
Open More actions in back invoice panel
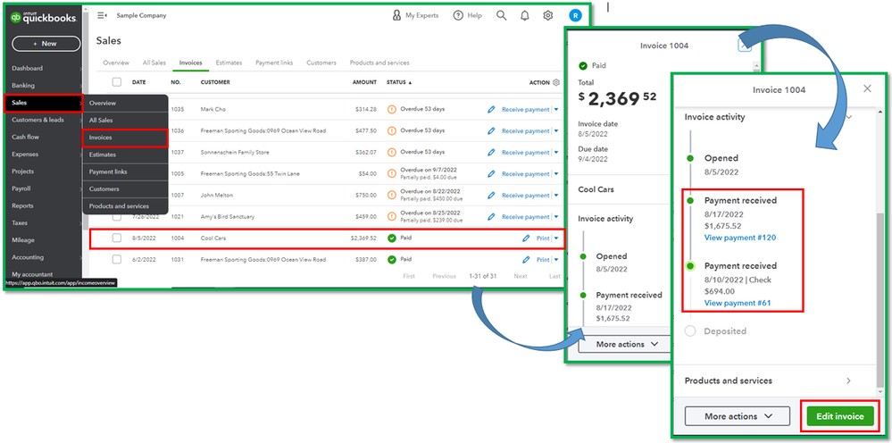tap(627, 344)
